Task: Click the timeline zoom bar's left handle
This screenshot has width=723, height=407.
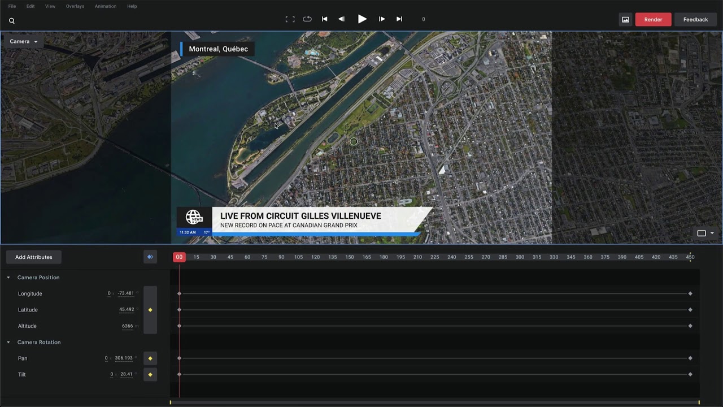Action: pos(171,402)
